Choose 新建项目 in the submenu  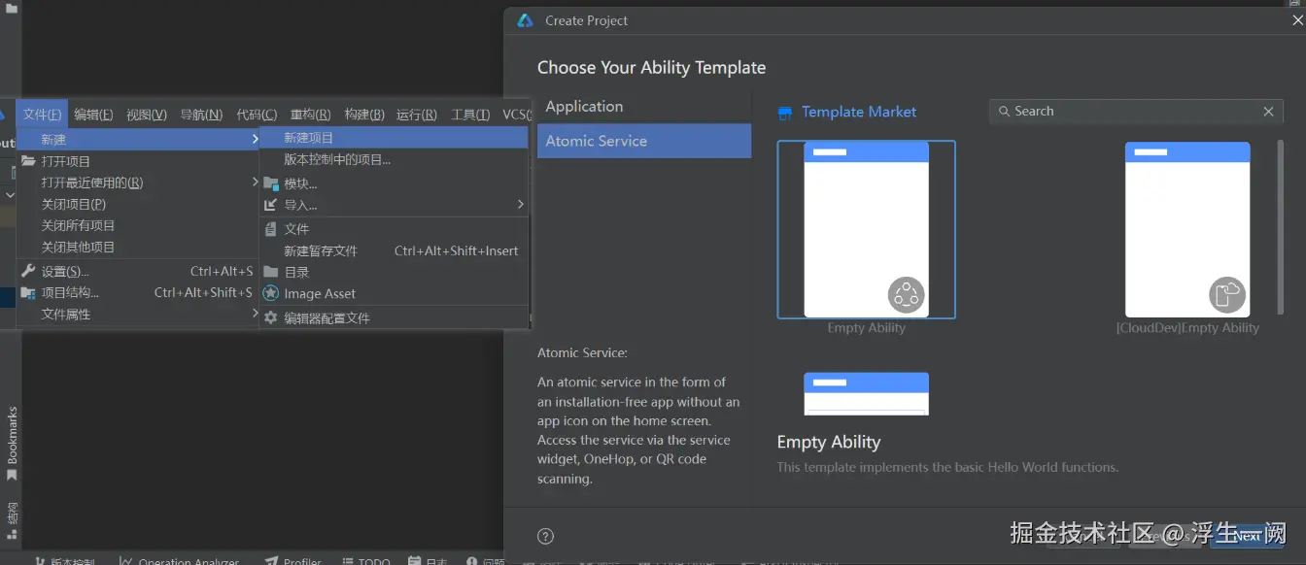click(394, 138)
